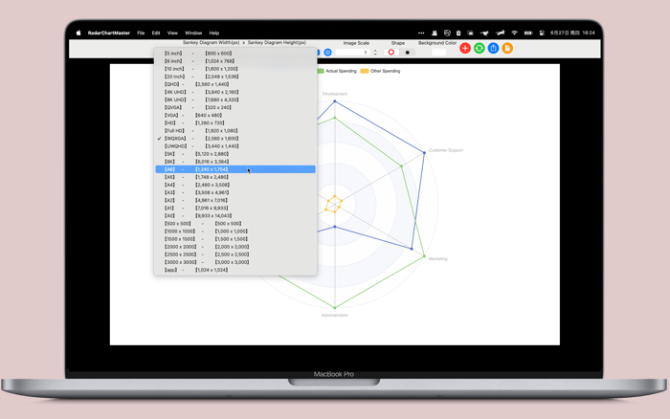The image size is (670, 419).
Task: Click the three-dots menu bar icon
Action: point(421,33)
